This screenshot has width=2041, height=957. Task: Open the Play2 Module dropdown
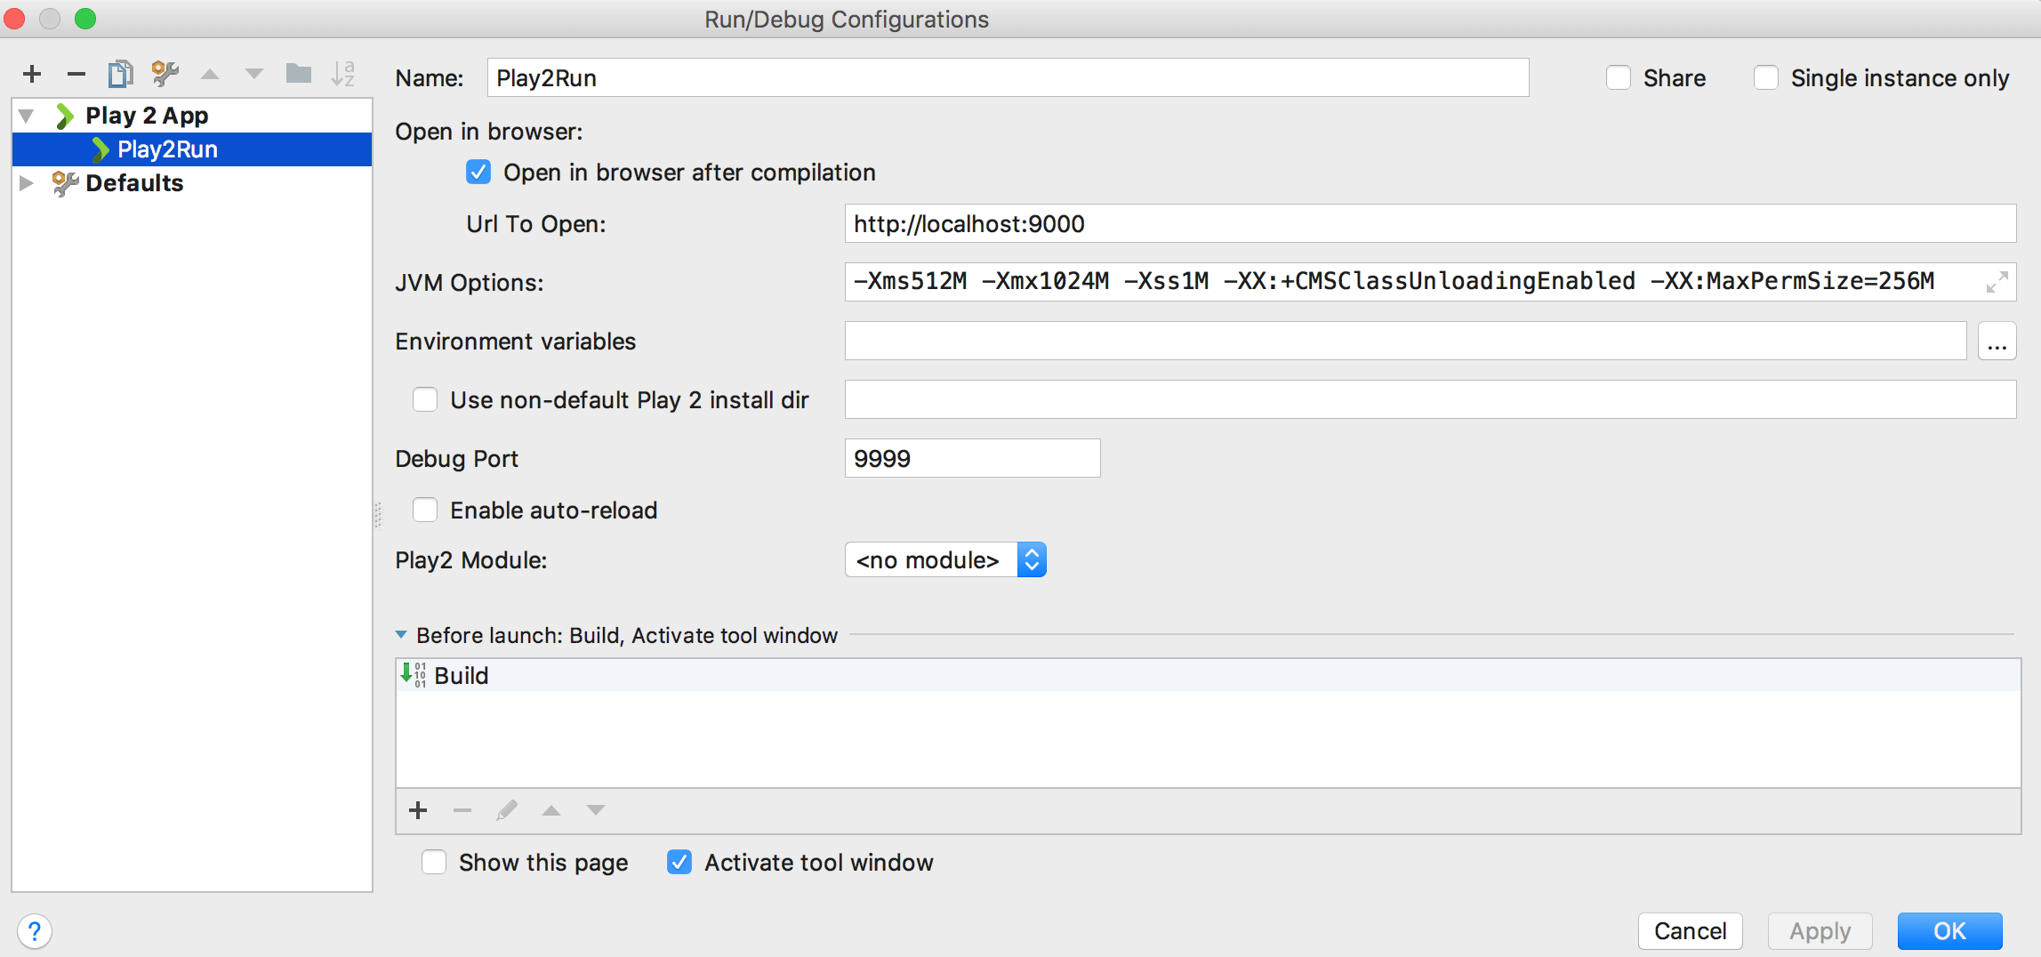pos(944,560)
